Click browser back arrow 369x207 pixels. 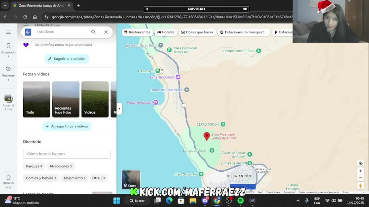pyautogui.click(x=6, y=17)
